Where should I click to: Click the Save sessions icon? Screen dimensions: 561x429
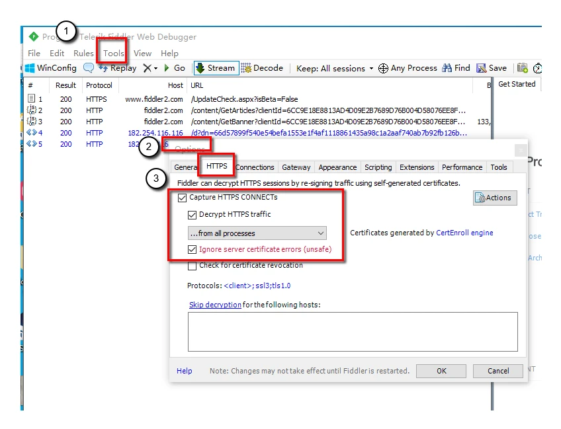tap(481, 68)
